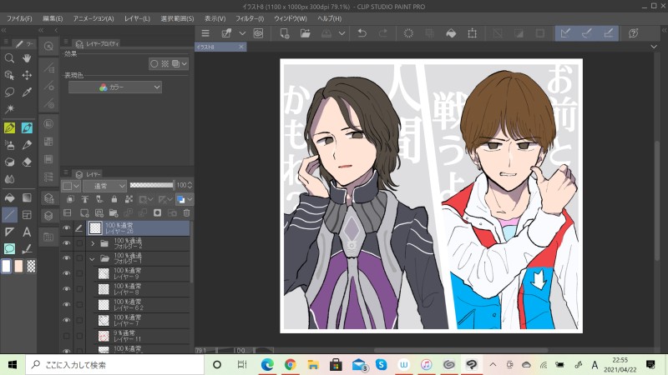Toggle visibility of フォルダー 2

[x=67, y=243]
